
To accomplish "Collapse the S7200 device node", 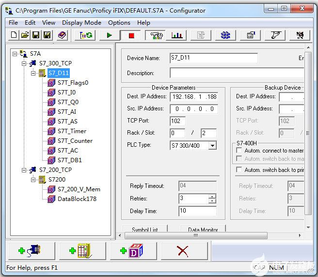I will (33, 180).
